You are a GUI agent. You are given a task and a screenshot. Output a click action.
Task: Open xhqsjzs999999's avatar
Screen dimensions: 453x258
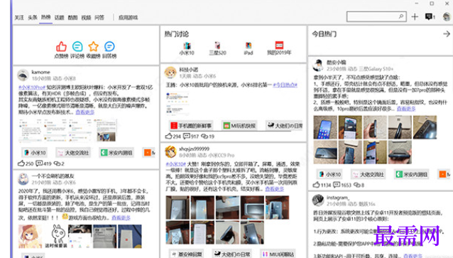pyautogui.click(x=170, y=151)
